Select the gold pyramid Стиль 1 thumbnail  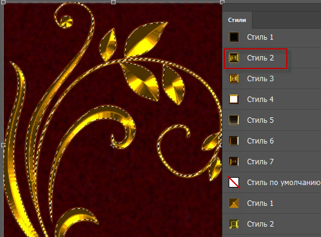[x=234, y=203]
